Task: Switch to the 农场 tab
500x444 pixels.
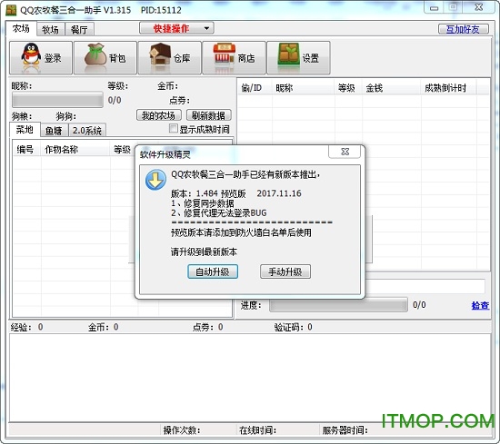Action: 21,29
